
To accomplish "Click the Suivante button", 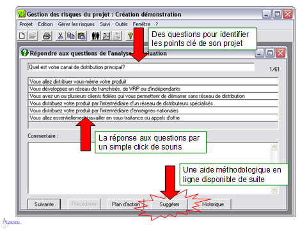I will click(44, 204).
